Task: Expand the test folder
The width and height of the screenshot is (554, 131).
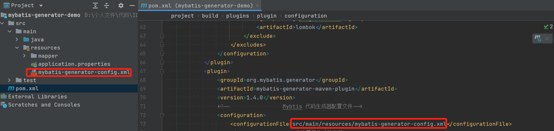Action: 10,80
